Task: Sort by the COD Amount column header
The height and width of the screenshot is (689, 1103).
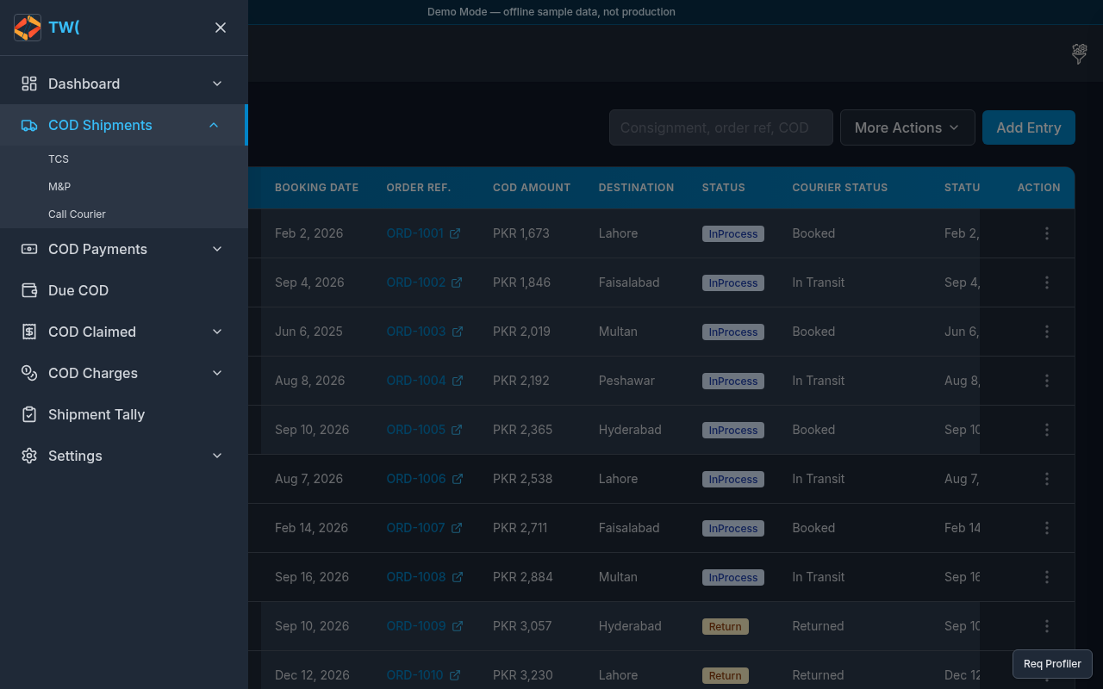Action: pyautogui.click(x=532, y=188)
